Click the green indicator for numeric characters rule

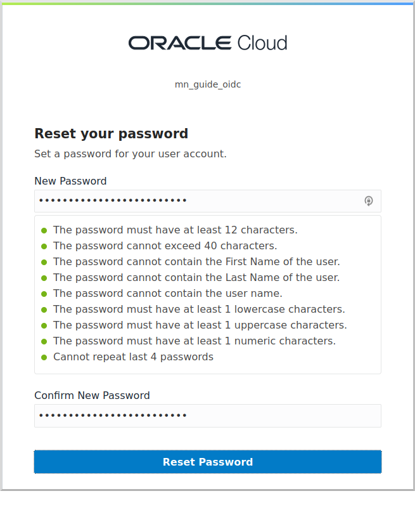click(44, 341)
